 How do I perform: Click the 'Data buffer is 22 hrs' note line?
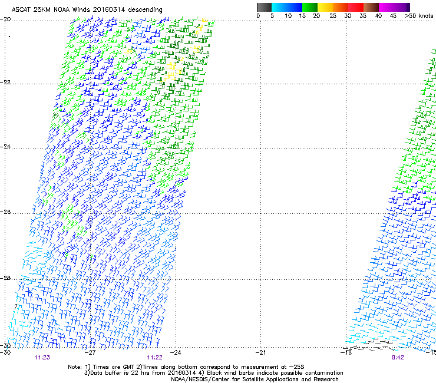point(213,373)
